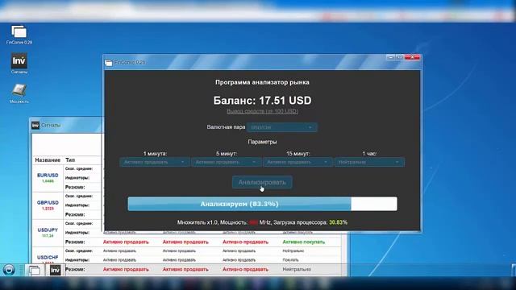
Task: Open the 5 минут parameter dropdown
Action: click(227, 162)
